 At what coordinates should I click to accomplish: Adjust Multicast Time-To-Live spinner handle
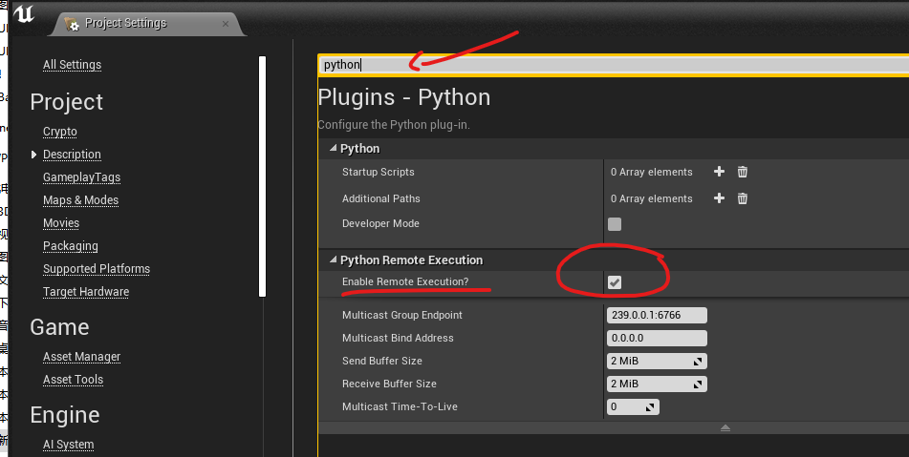(x=650, y=407)
